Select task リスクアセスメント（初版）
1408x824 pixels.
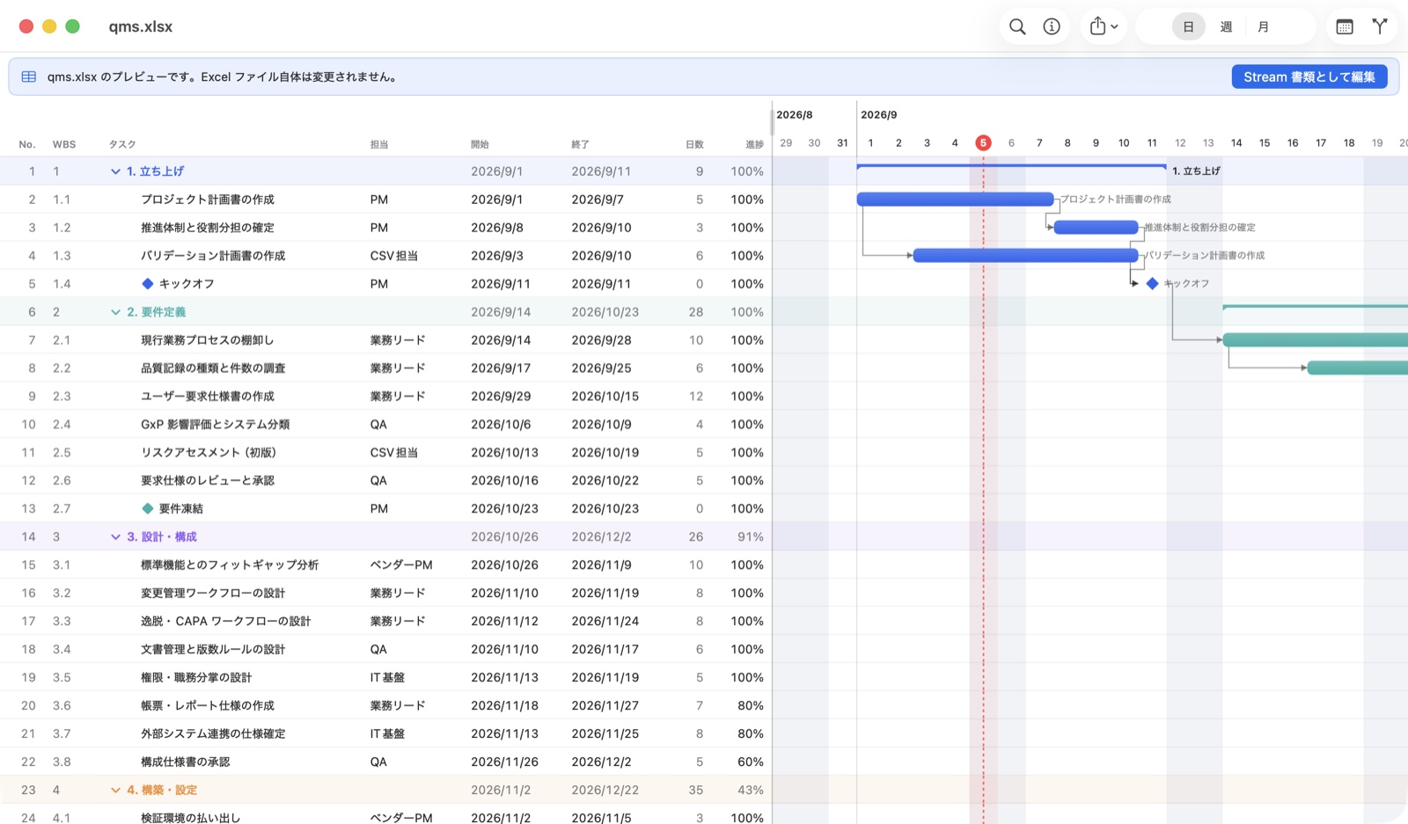209,453
